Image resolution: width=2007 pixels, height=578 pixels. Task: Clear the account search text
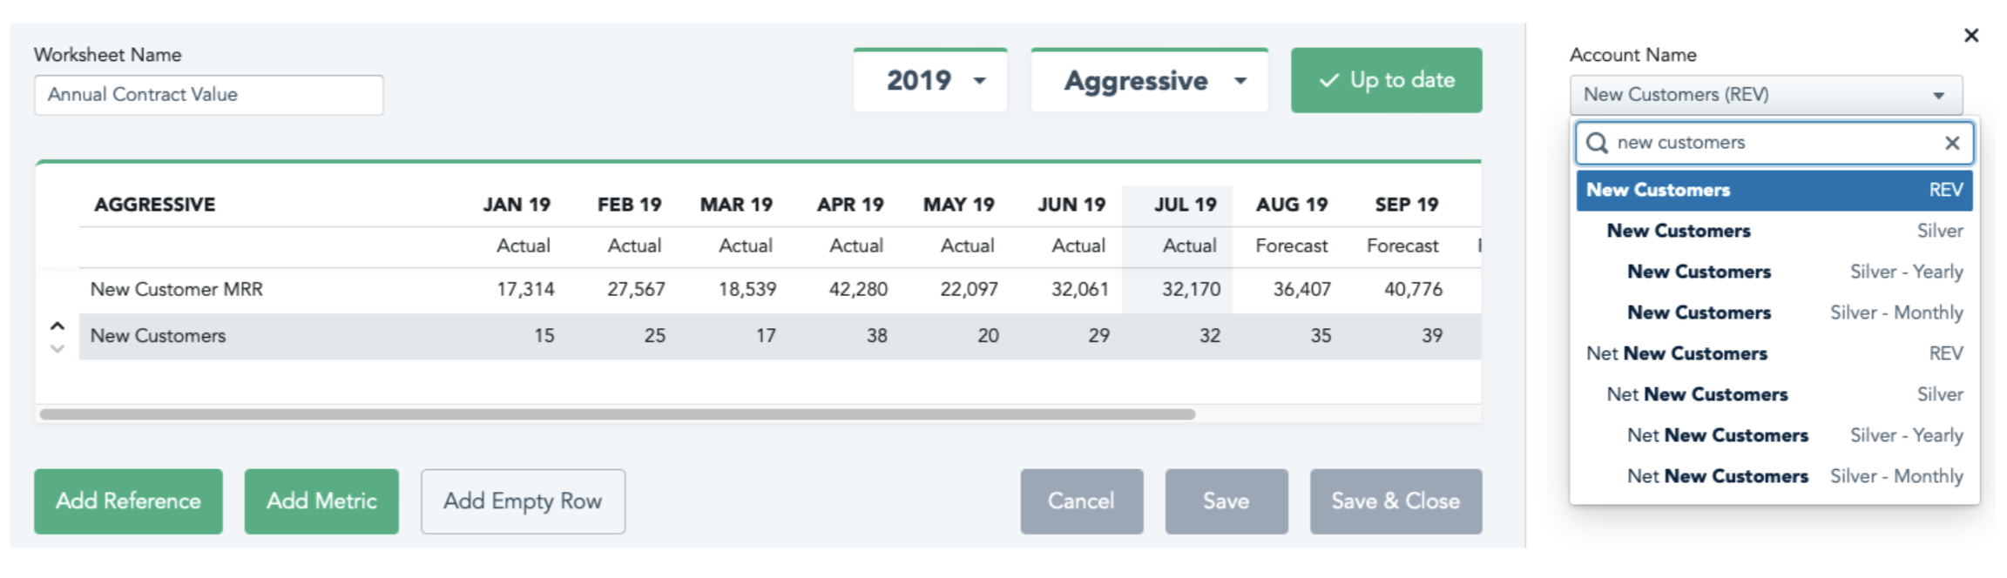(x=1952, y=143)
